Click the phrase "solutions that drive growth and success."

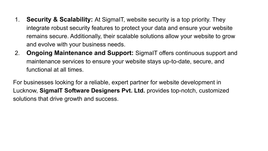[66, 99]
